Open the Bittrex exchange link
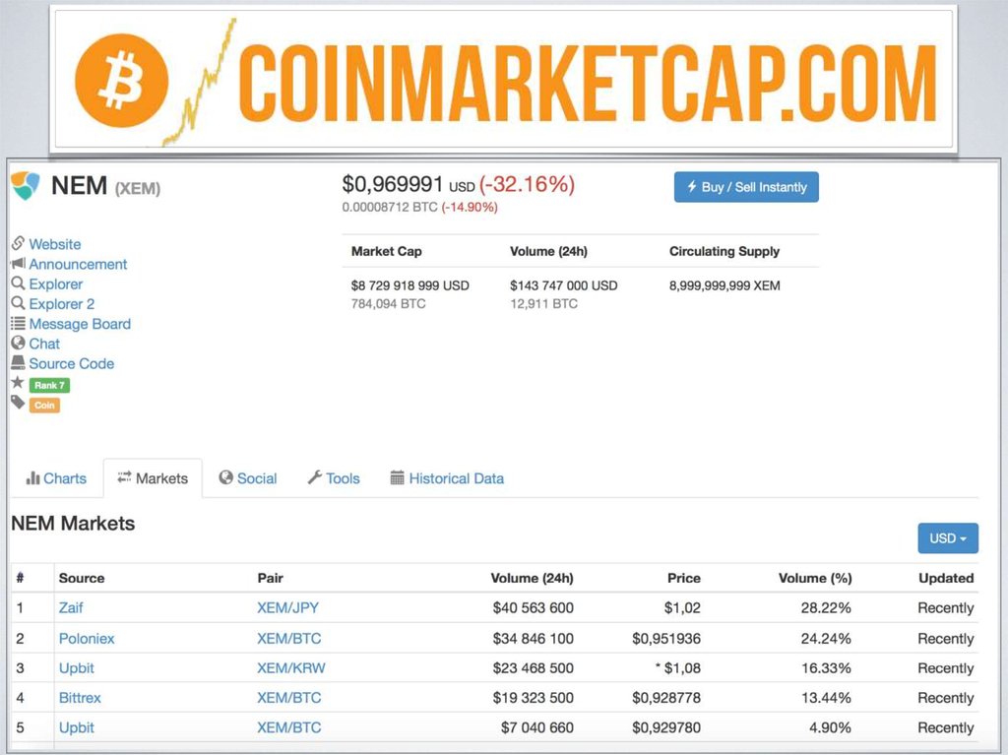The width and height of the screenshot is (1008, 755). point(80,698)
